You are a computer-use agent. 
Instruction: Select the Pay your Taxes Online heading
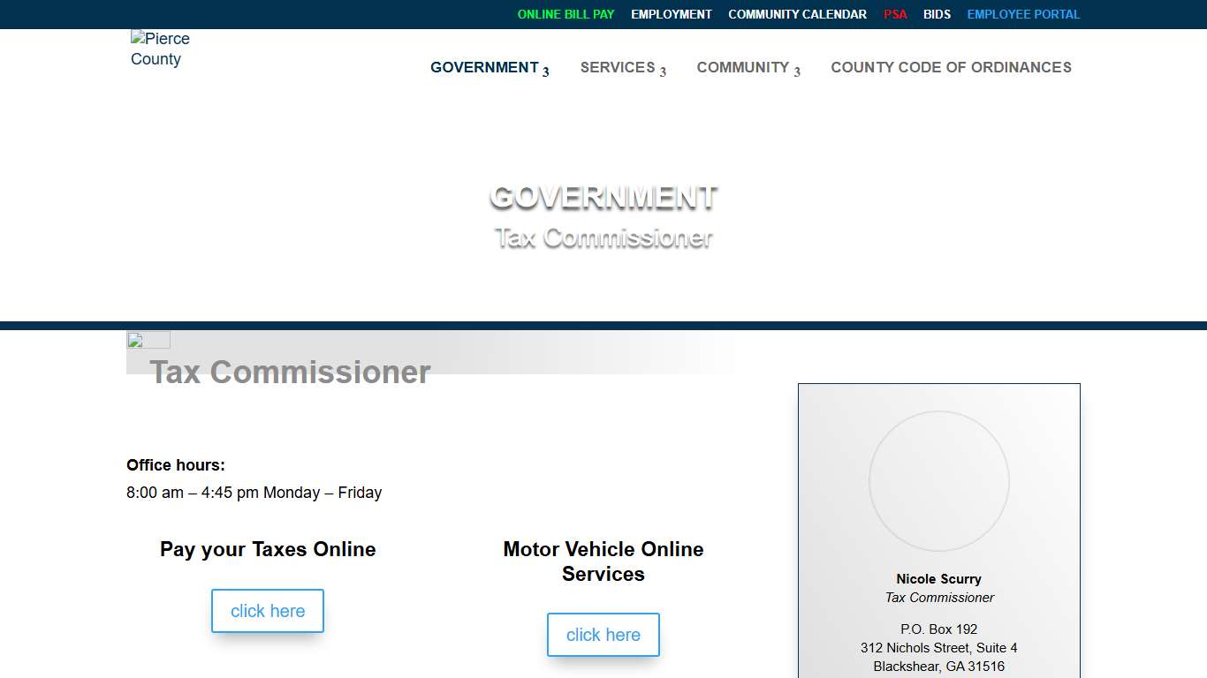point(268,549)
